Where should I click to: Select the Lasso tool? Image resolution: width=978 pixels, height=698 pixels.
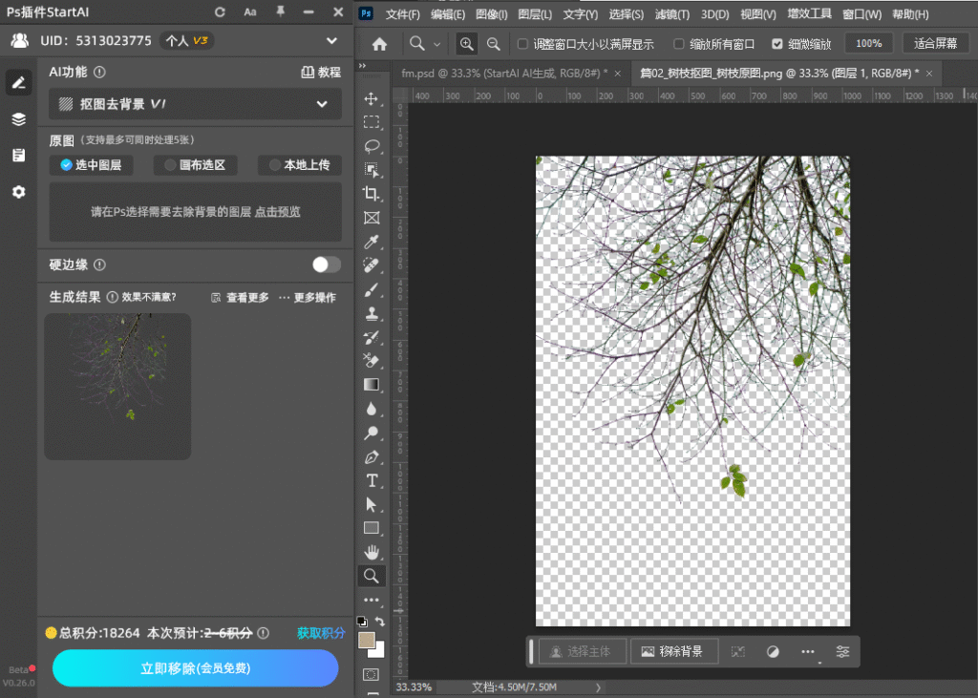click(x=372, y=146)
